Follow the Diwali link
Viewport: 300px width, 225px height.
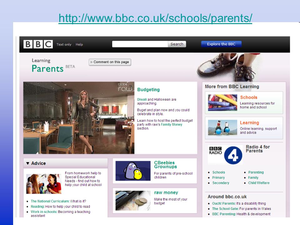click(x=142, y=99)
